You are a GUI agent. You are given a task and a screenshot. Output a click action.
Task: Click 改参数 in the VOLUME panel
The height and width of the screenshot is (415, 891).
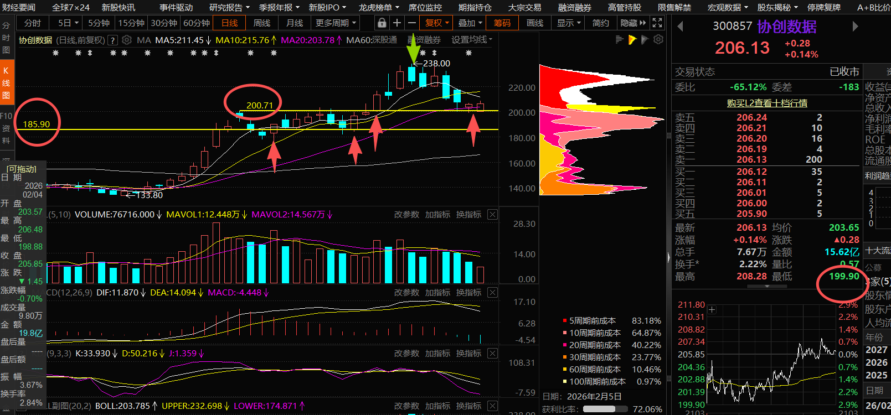[x=406, y=214]
